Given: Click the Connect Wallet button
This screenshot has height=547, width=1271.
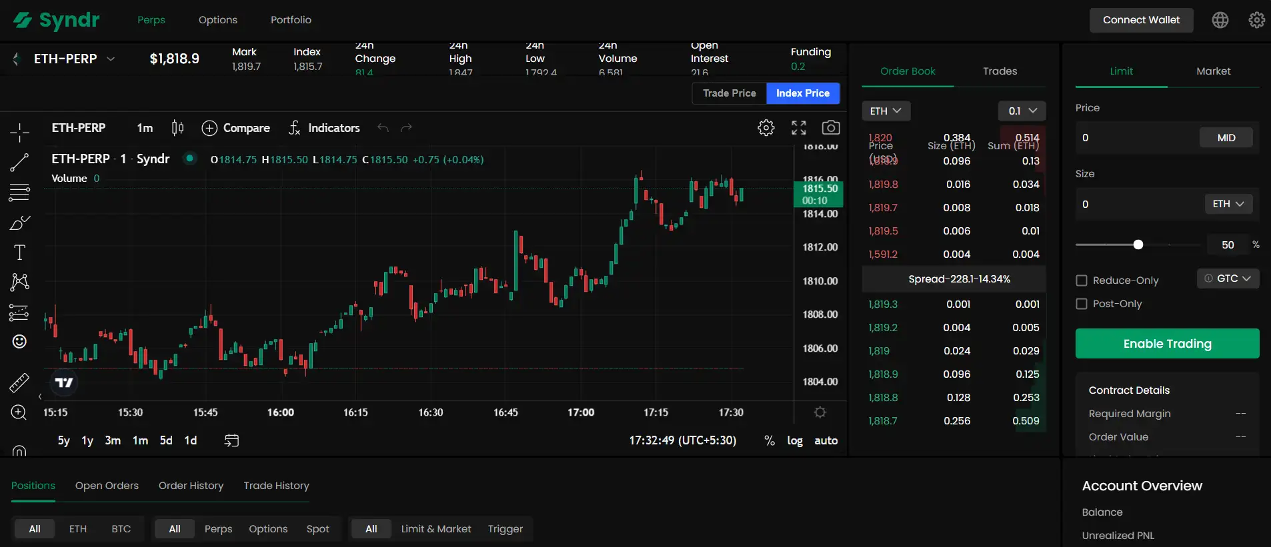Looking at the screenshot, I should (x=1141, y=20).
